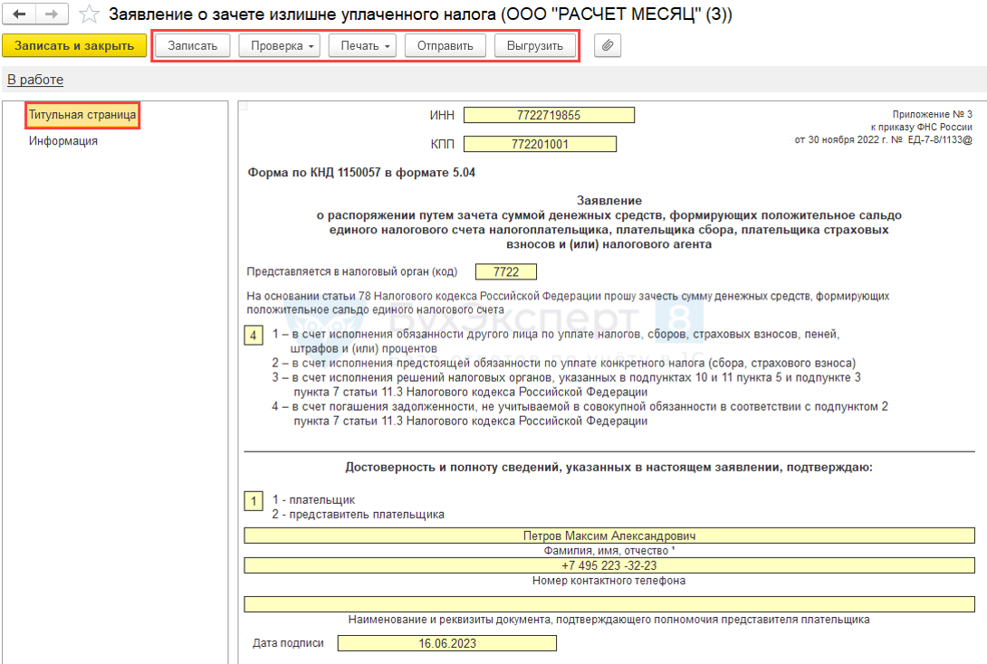Select 'Титульная страница' in the sections list
Image resolution: width=987 pixels, height=664 pixels.
click(x=82, y=115)
